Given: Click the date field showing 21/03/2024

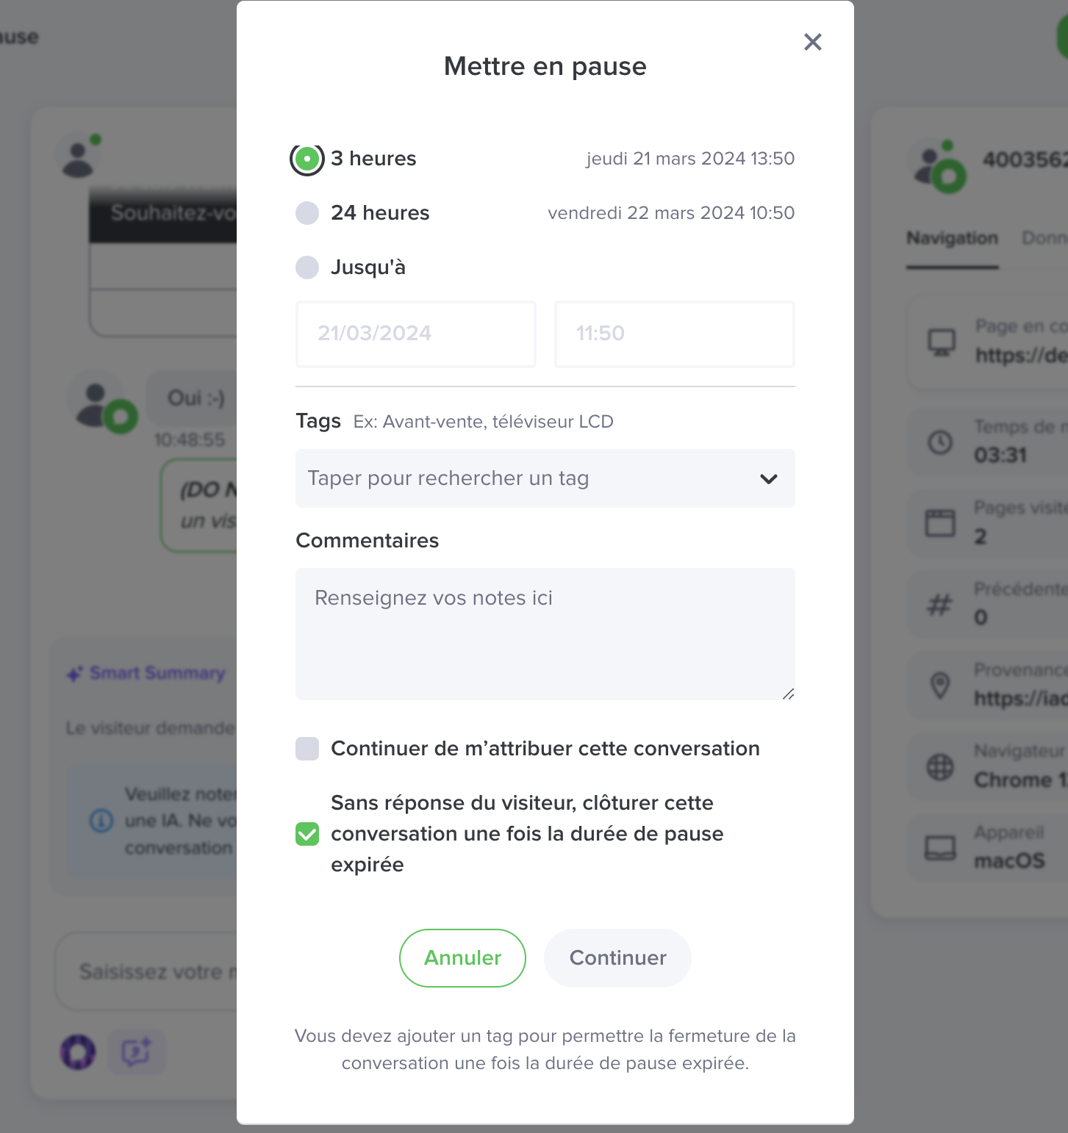Looking at the screenshot, I should point(415,334).
